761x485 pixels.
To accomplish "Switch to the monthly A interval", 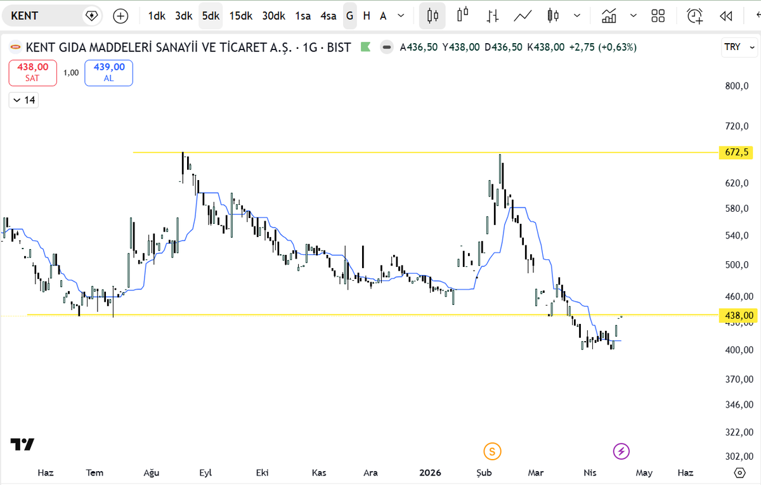I will tap(383, 16).
